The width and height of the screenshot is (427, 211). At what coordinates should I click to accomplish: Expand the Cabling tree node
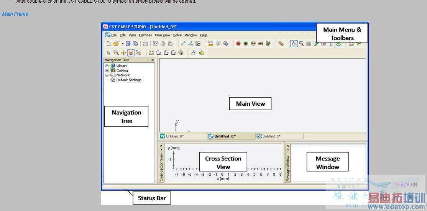[x=107, y=70]
